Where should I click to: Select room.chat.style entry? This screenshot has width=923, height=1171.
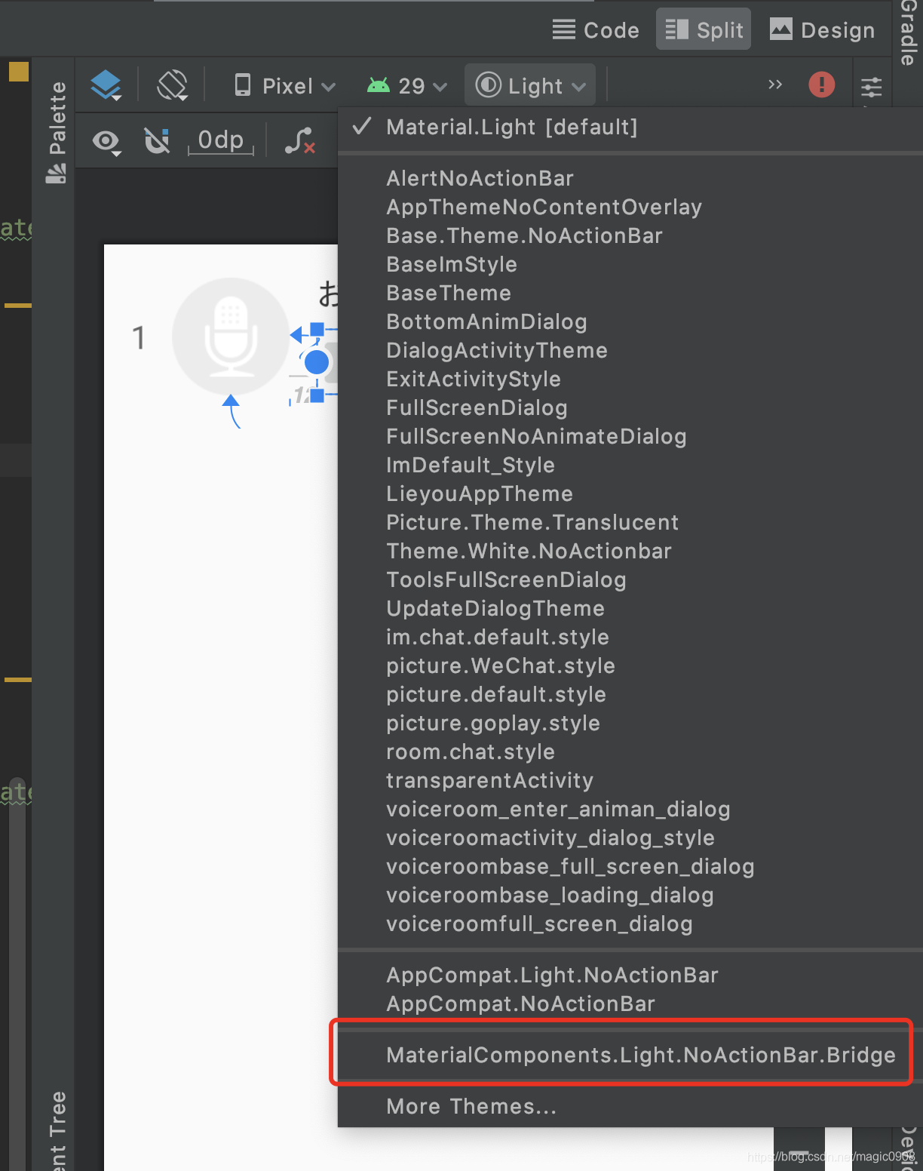630,751
